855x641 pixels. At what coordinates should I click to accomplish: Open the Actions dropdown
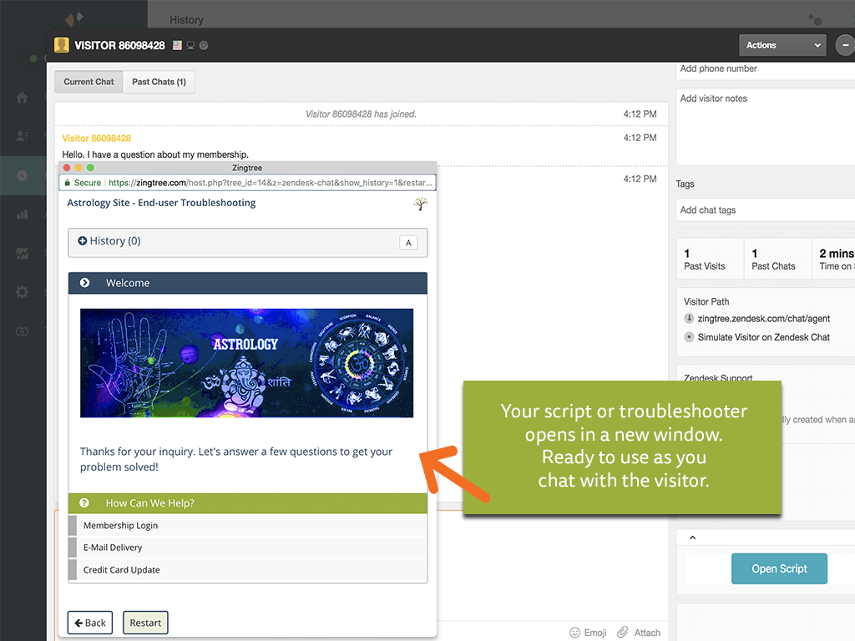tap(782, 45)
